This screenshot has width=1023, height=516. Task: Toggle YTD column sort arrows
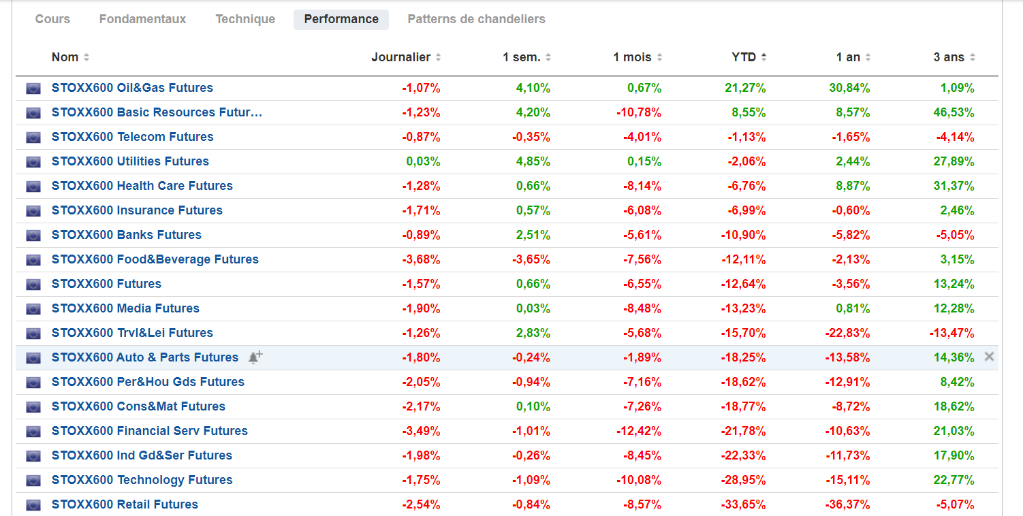tap(764, 58)
